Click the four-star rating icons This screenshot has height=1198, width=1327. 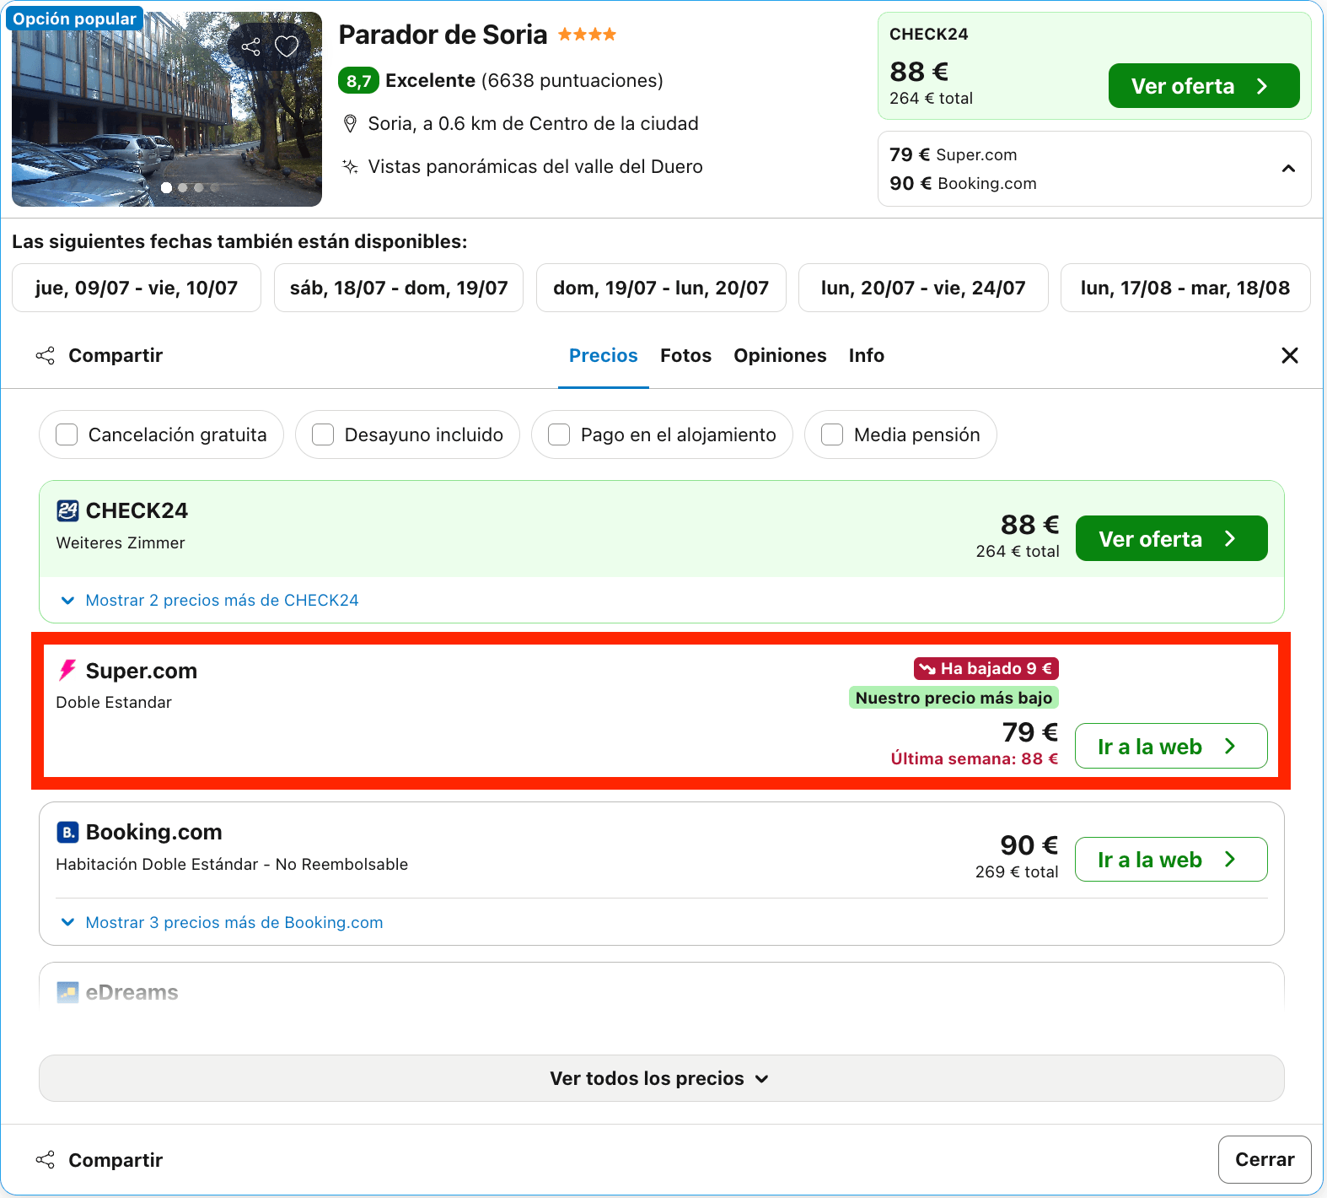[x=587, y=35]
